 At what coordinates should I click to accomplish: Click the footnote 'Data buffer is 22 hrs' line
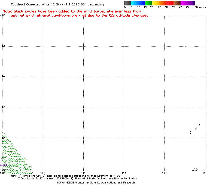pos(78,179)
